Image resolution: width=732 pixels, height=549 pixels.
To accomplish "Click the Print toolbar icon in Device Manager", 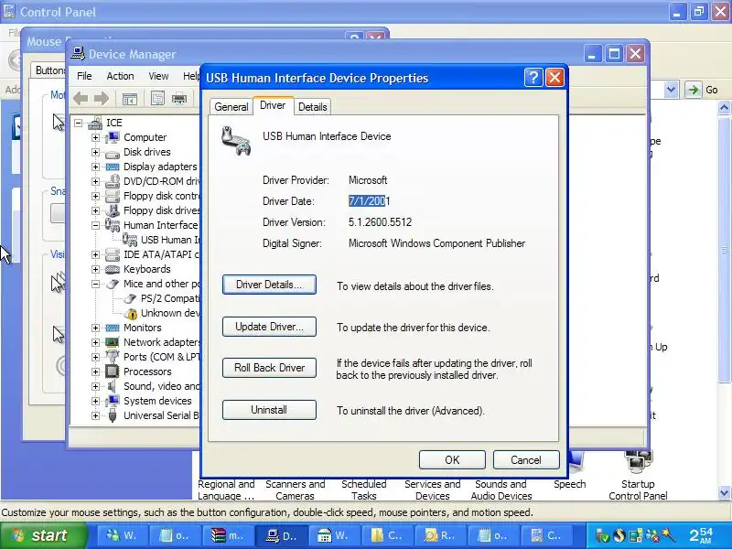I will tap(179, 99).
